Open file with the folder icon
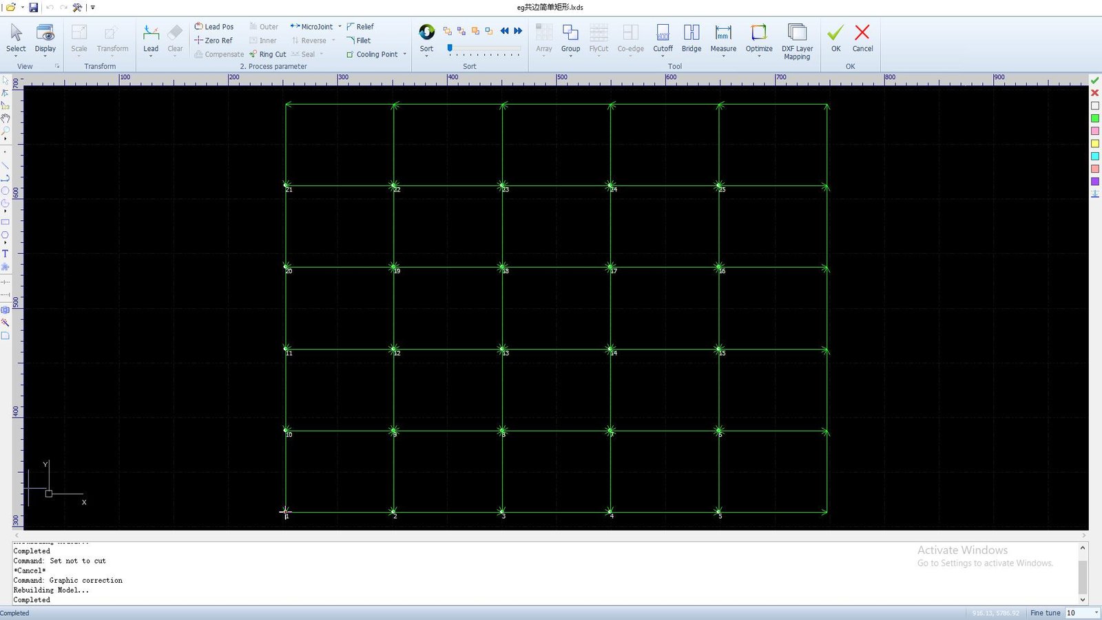Screen dimensions: 1102x620 [x=10, y=7]
